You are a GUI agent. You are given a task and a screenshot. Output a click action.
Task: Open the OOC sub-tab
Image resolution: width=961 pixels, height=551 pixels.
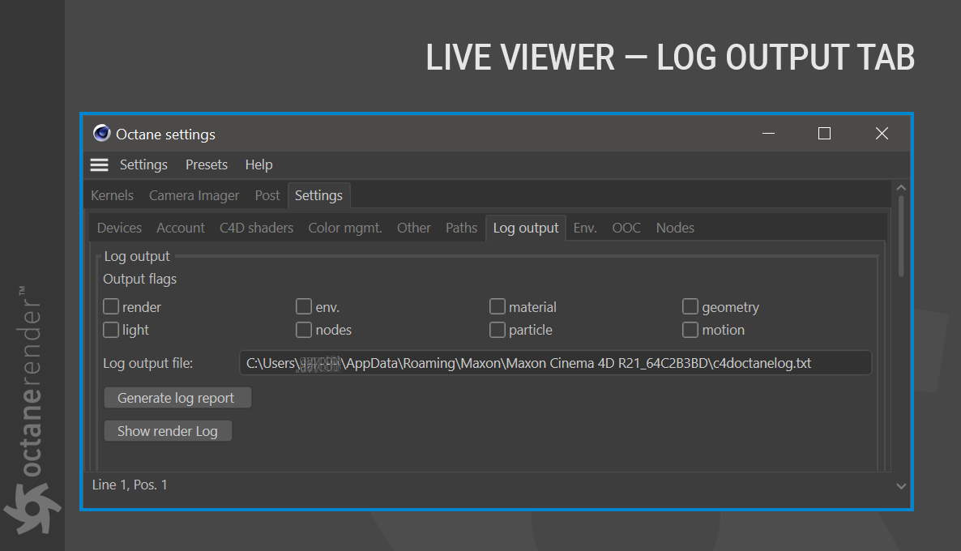tap(626, 228)
